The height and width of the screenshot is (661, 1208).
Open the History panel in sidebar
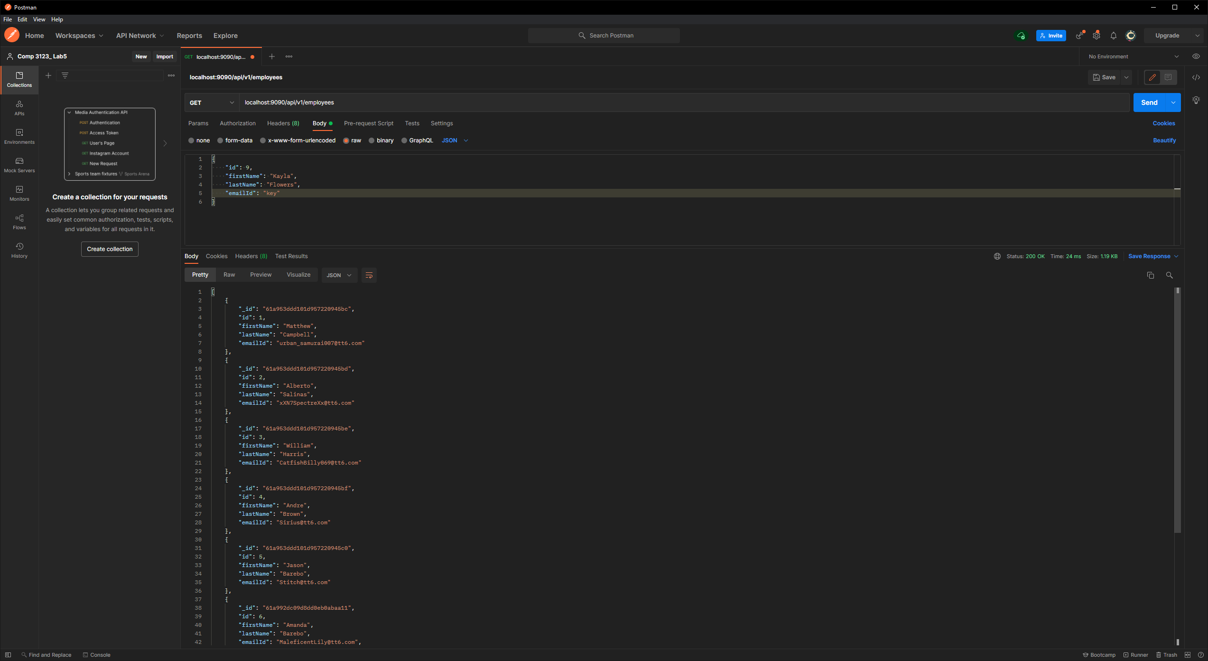[19, 251]
